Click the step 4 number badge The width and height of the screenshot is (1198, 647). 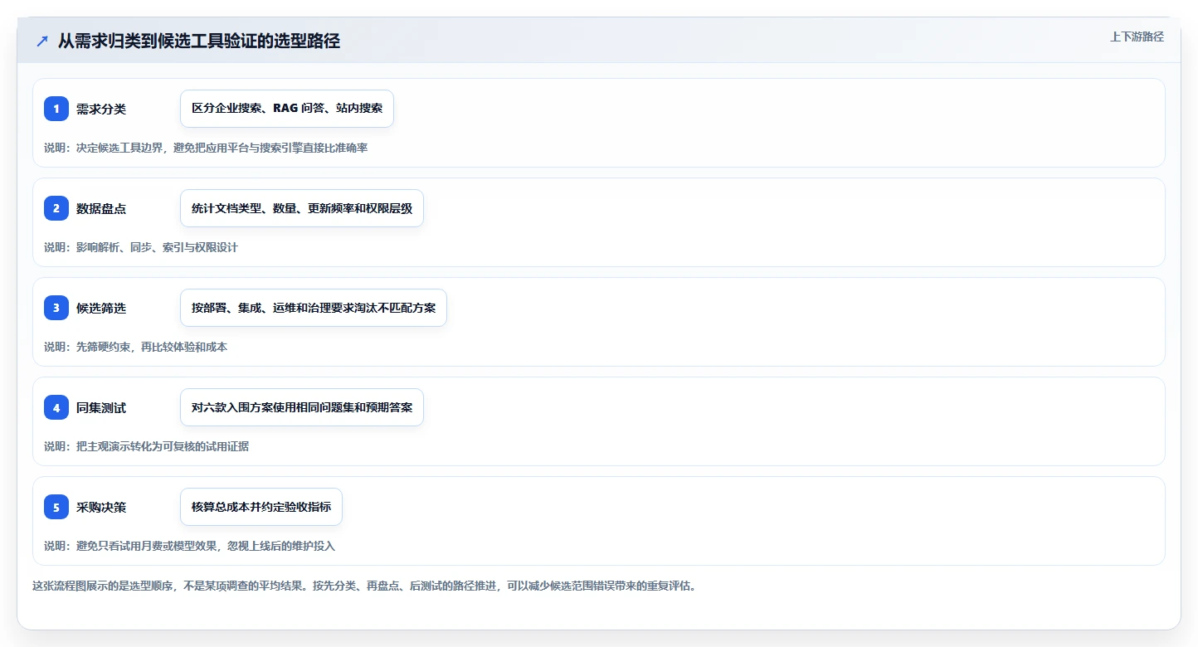click(56, 407)
